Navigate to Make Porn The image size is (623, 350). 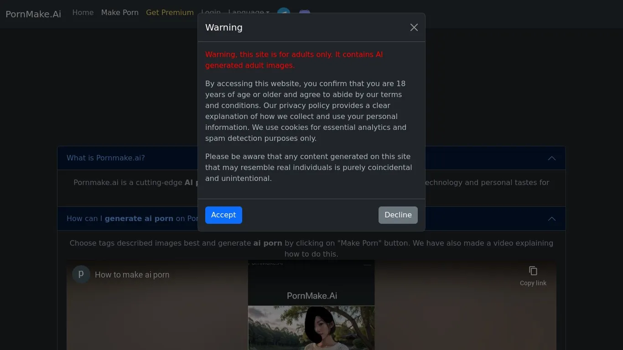(120, 13)
